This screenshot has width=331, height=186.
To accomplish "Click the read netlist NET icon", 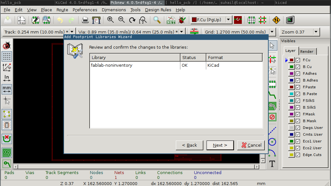I will pyautogui.click(x=171, y=20).
